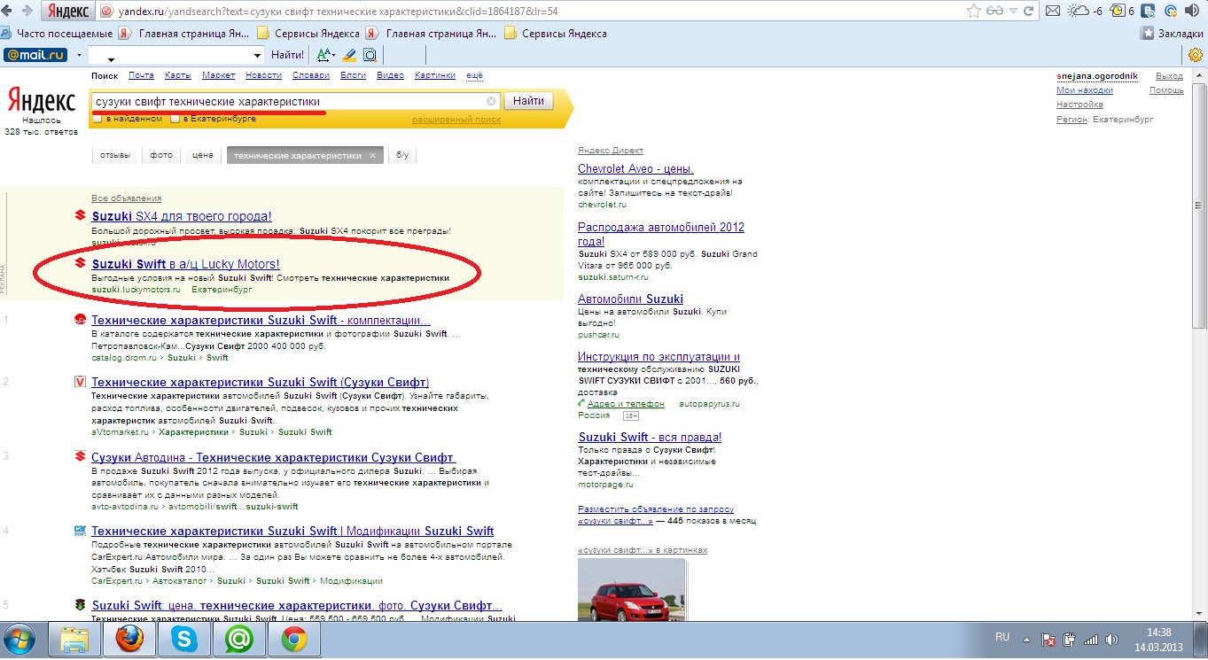Open the text size dropdown arrow
1208x660 pixels.
[x=334, y=55]
